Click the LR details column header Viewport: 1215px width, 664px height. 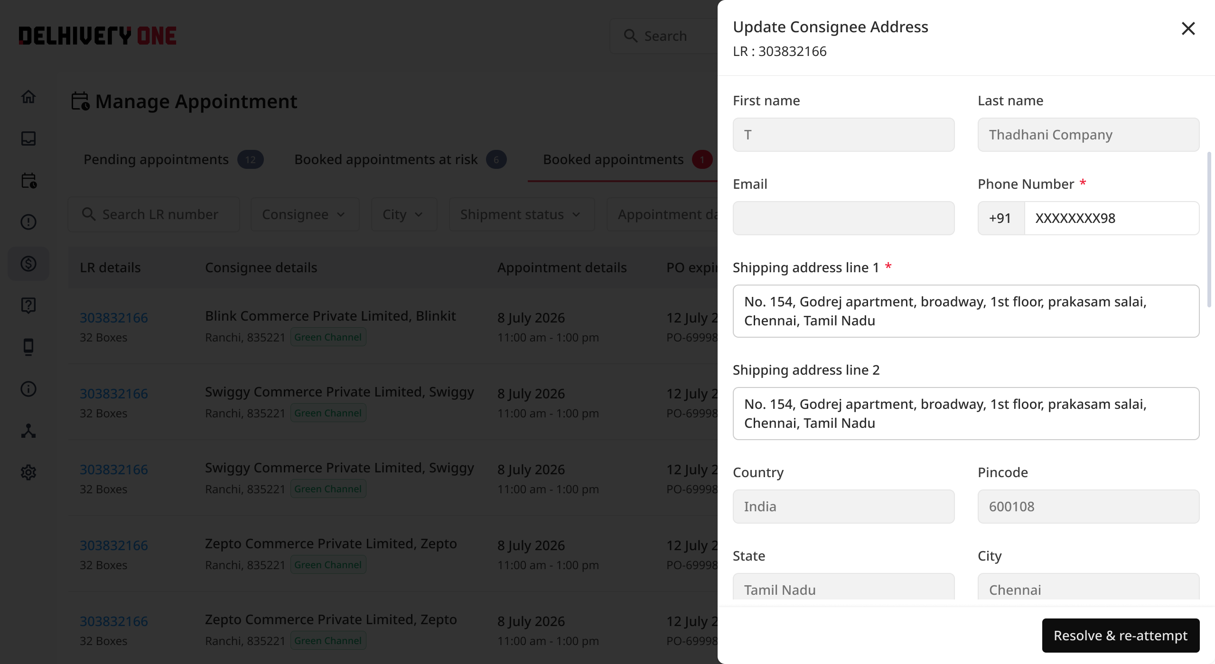[x=110, y=267]
